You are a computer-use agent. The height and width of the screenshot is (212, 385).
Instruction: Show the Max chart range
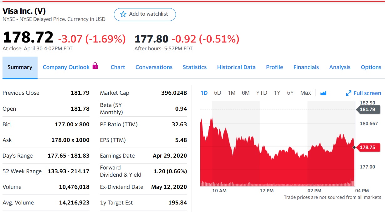(305, 93)
